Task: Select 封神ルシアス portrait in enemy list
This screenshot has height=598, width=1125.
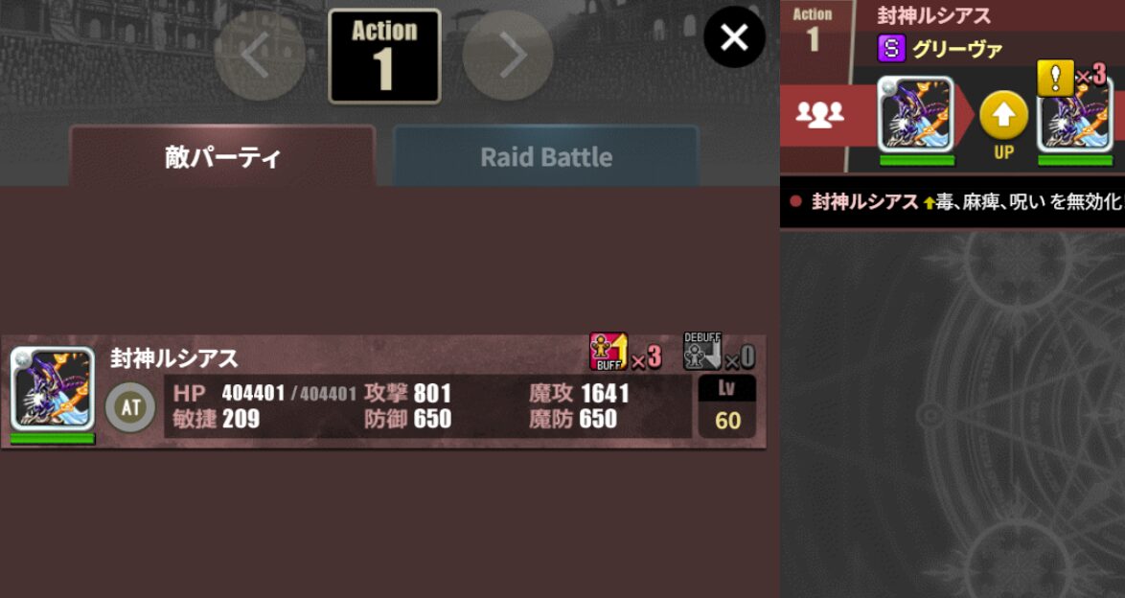Action: tap(53, 388)
